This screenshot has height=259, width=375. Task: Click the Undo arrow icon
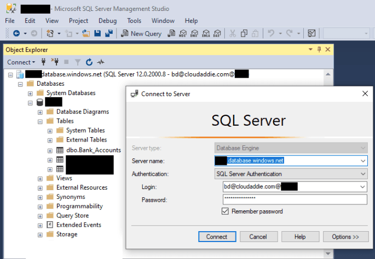[271, 33]
